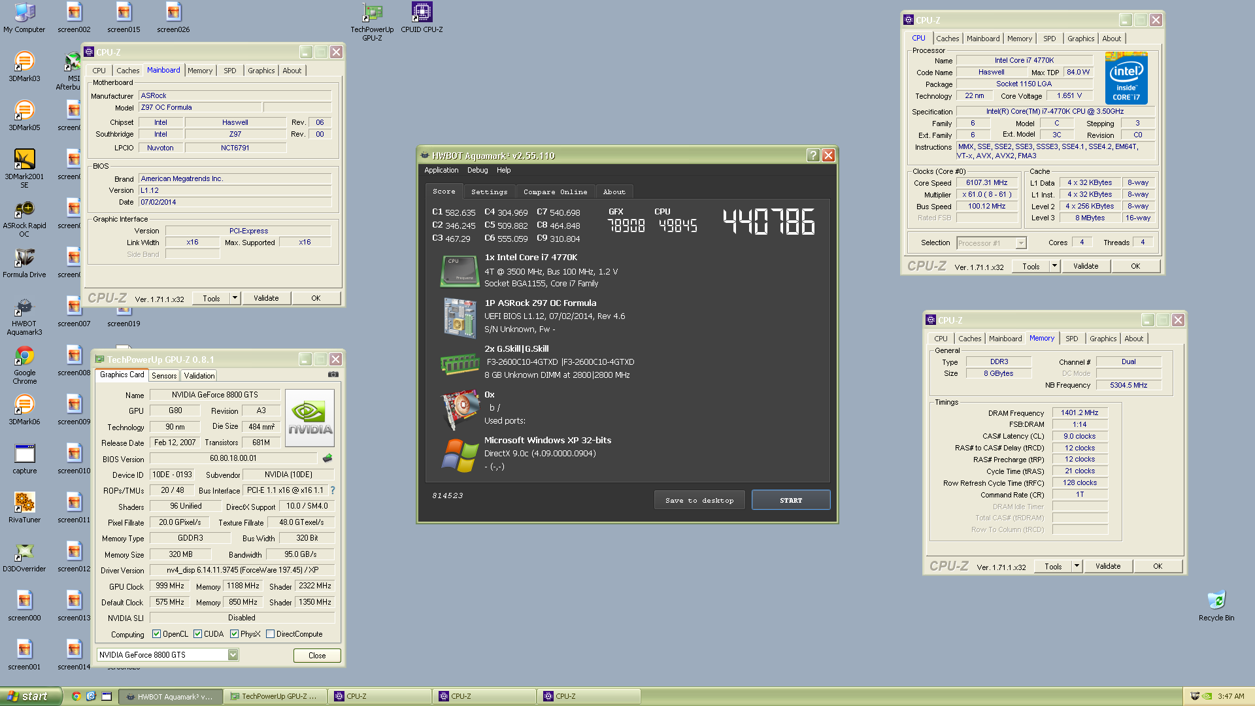Image resolution: width=1255 pixels, height=706 pixels.
Task: Open D3DOverrider desktop shortcut
Action: [24, 556]
